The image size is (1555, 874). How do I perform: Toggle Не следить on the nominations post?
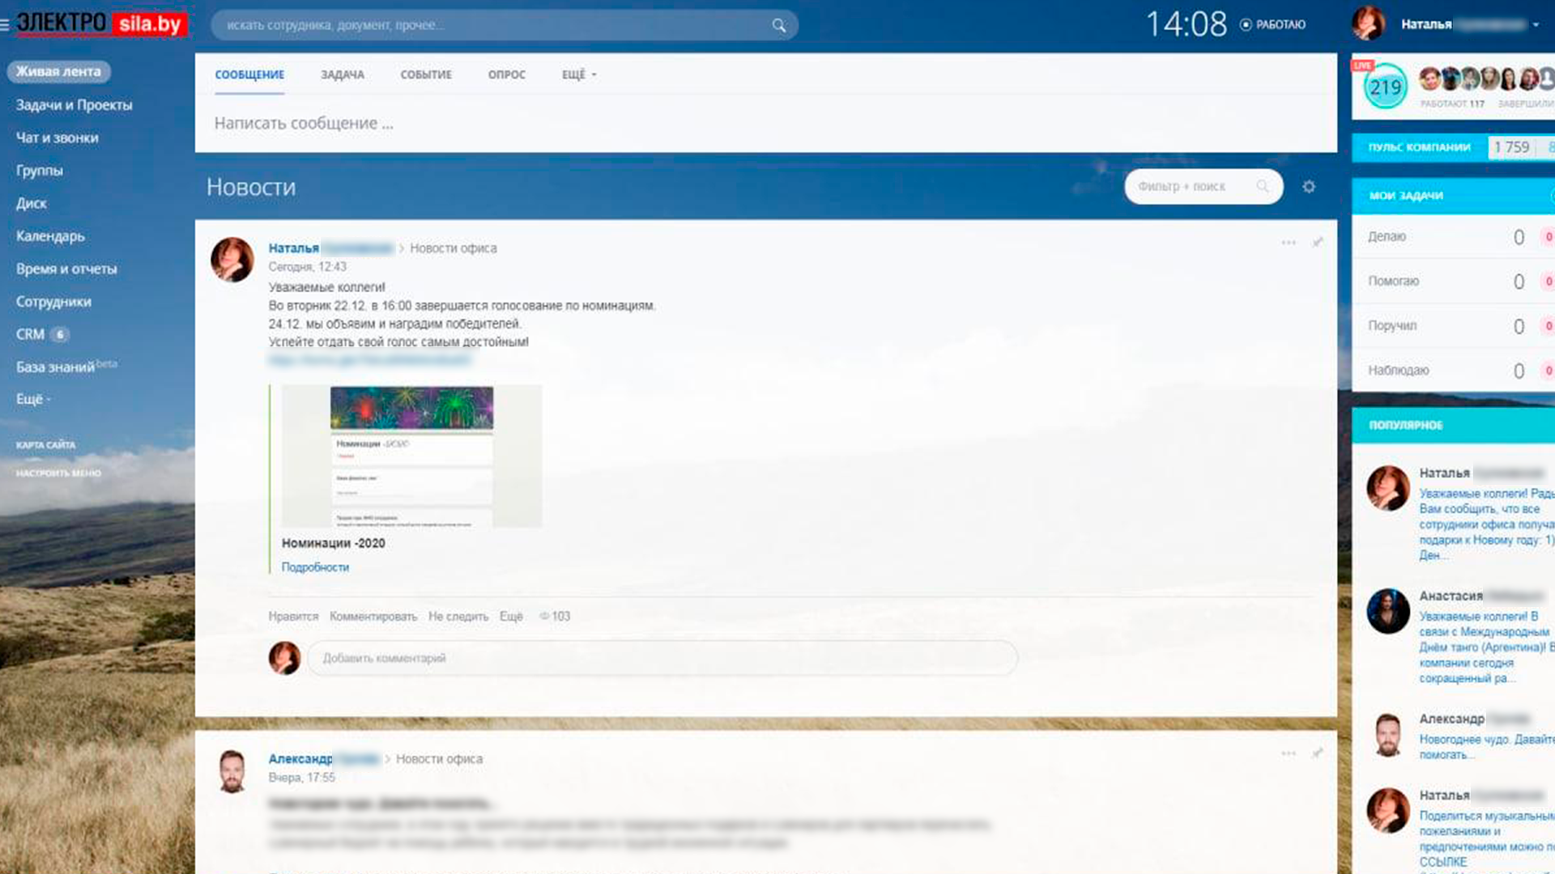point(458,617)
